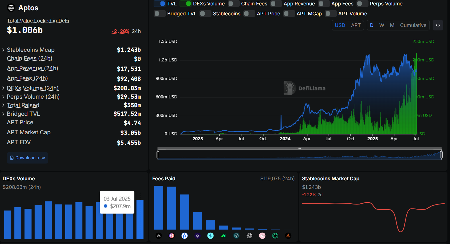The height and width of the screenshot is (244, 450).
Task: Click the black triangle protocol logo in Fees Paid
Action: point(159,235)
